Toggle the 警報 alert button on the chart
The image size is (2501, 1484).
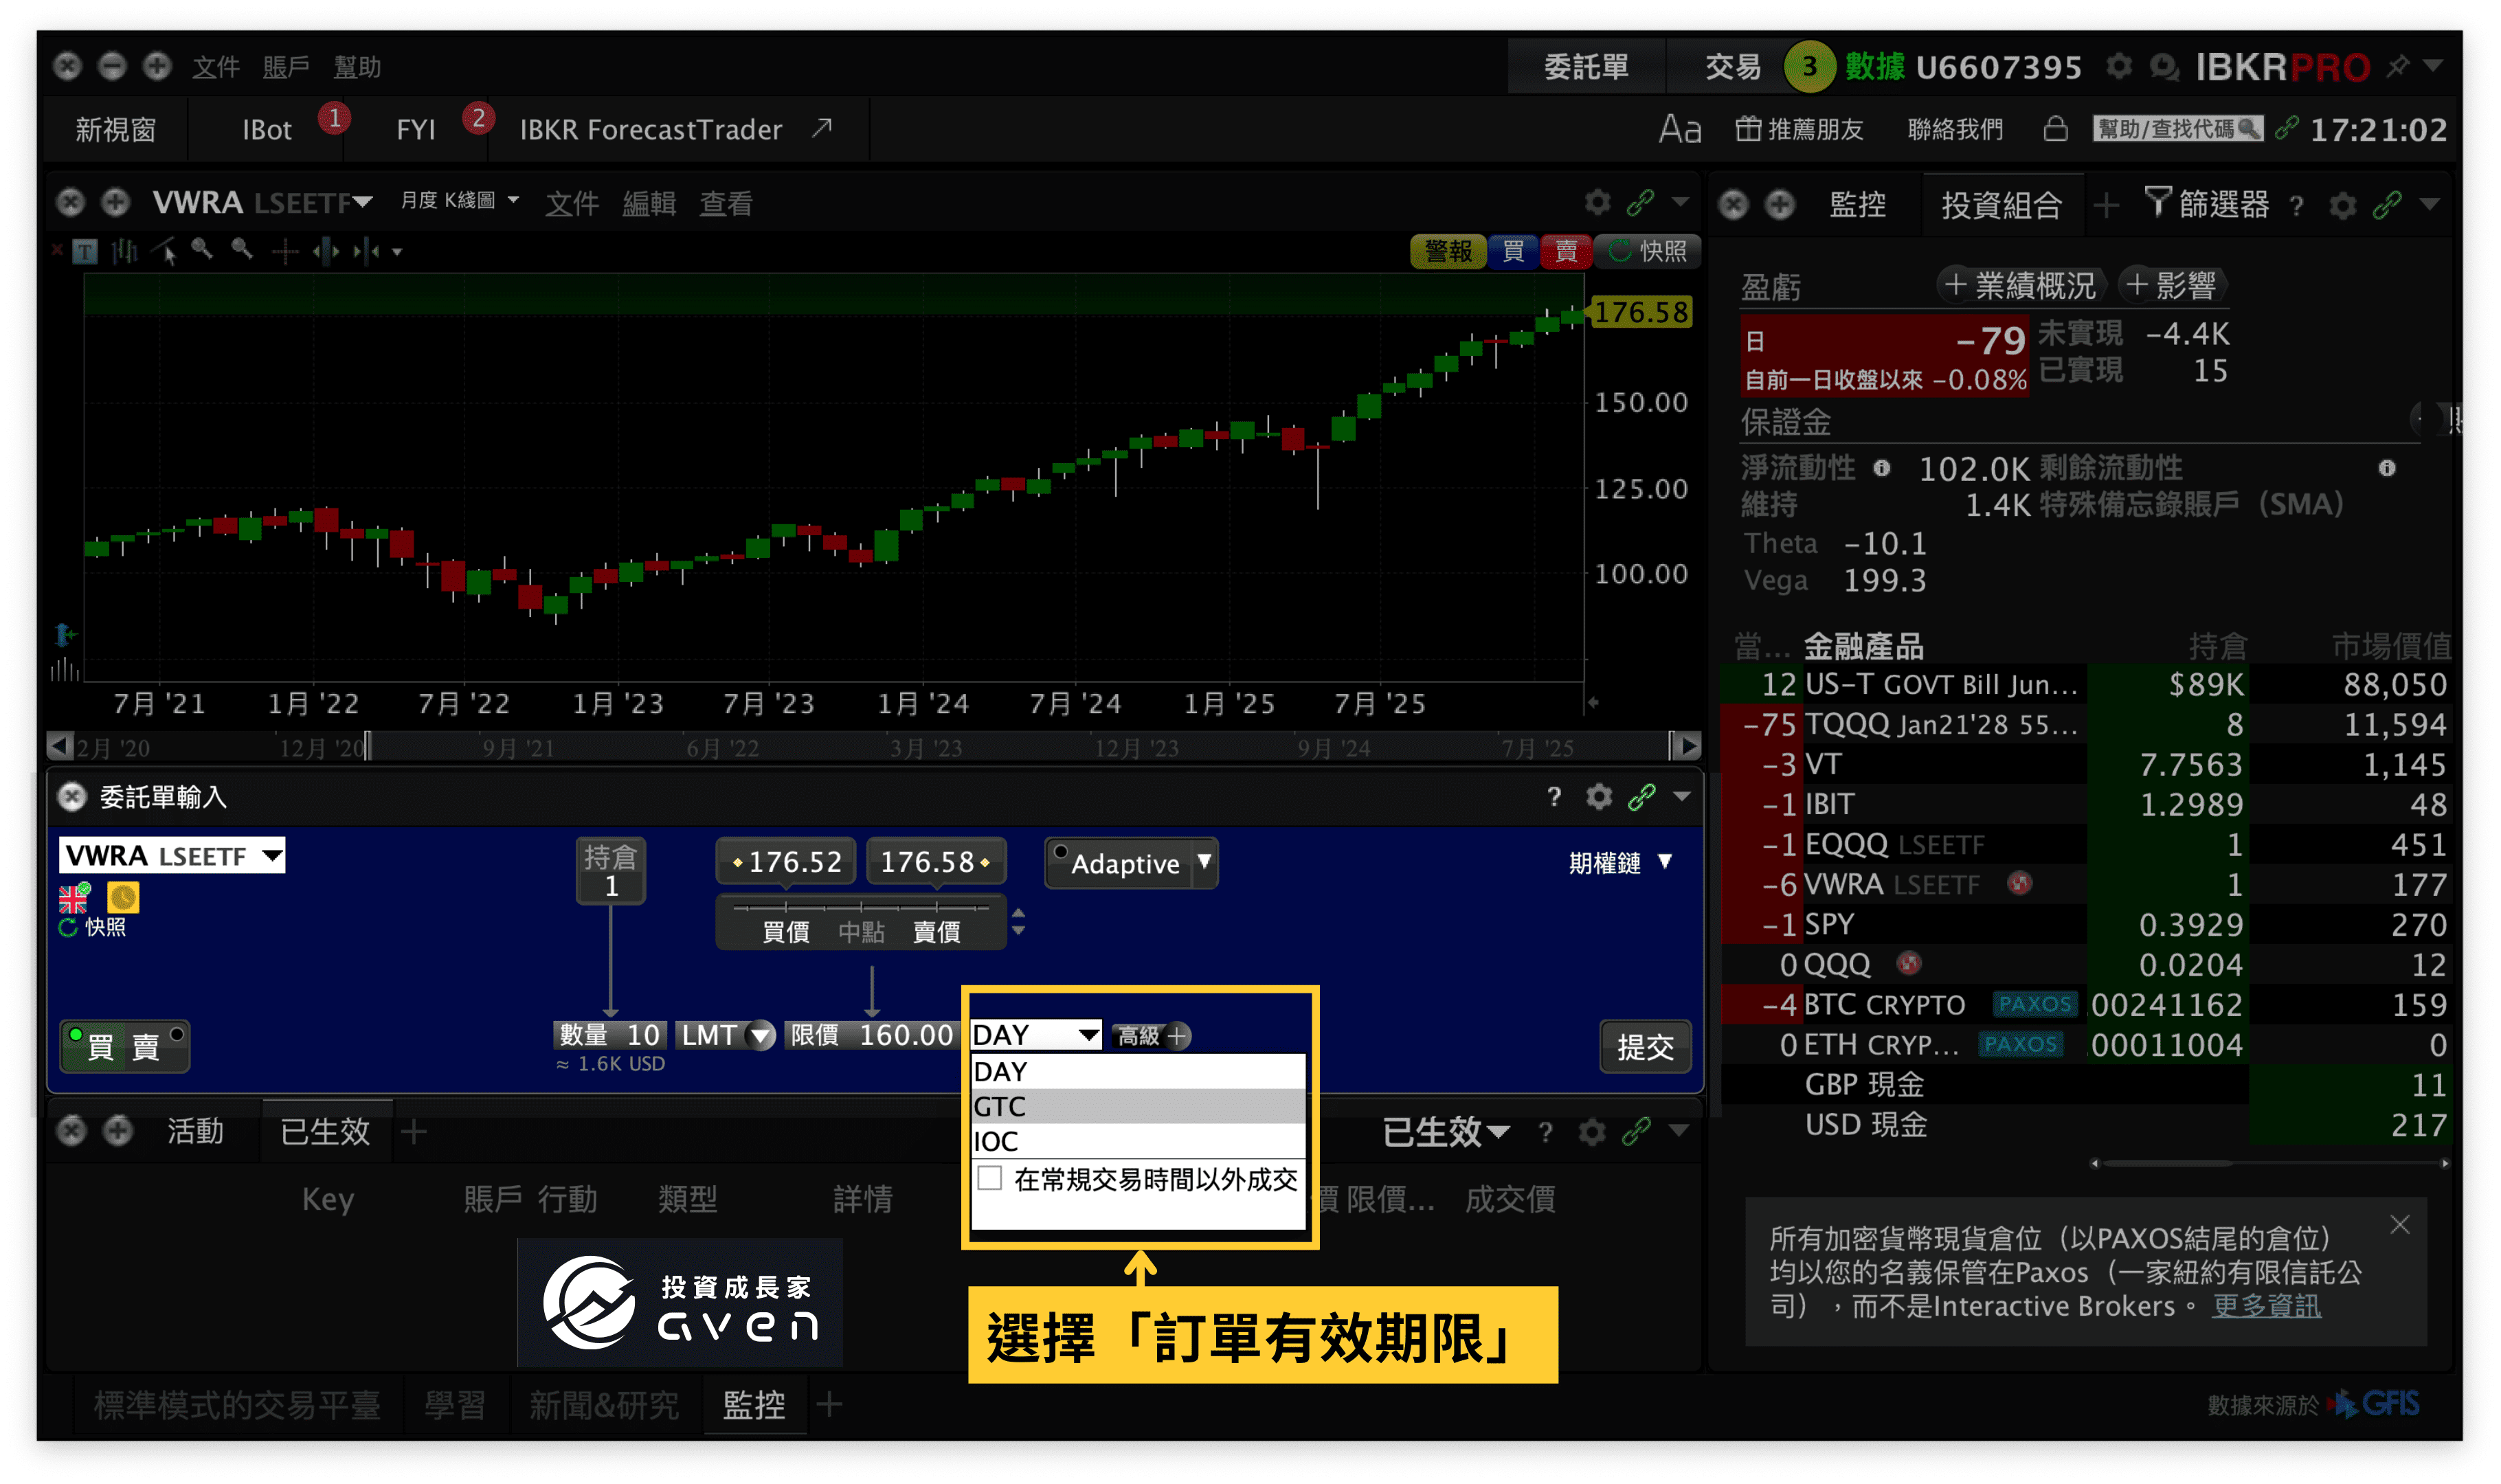[x=1449, y=251]
